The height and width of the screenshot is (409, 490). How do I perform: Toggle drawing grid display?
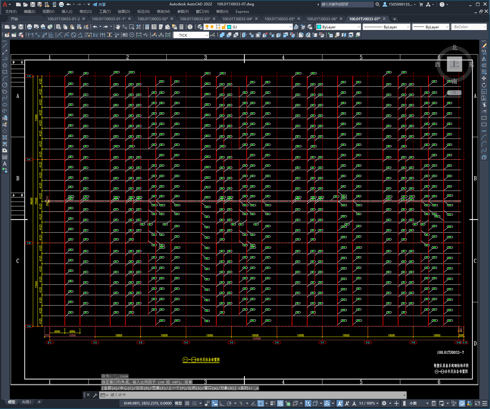point(187,403)
